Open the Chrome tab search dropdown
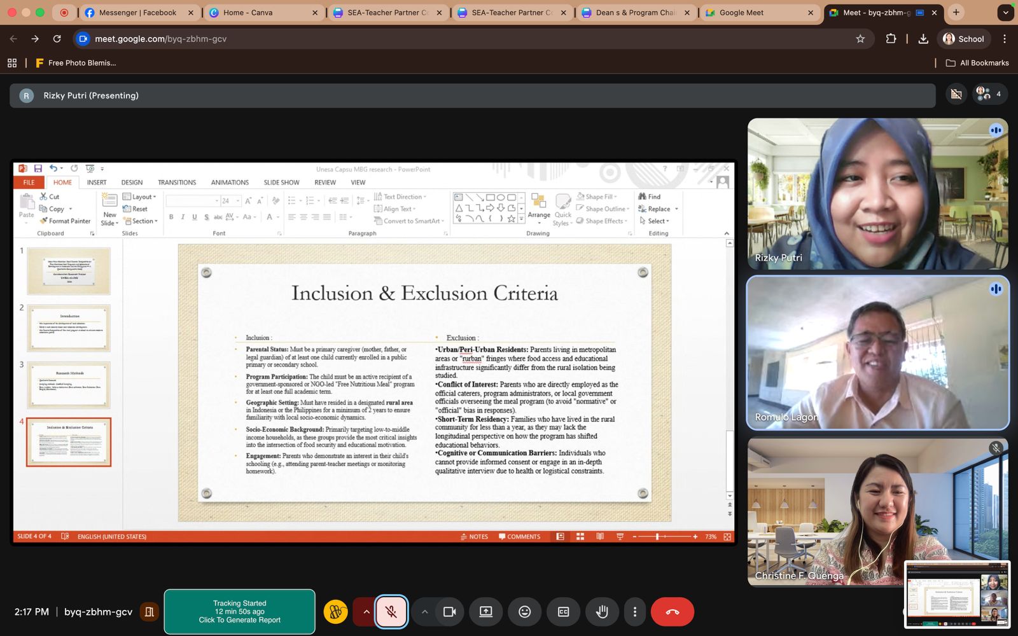The width and height of the screenshot is (1018, 636). coord(1005,12)
